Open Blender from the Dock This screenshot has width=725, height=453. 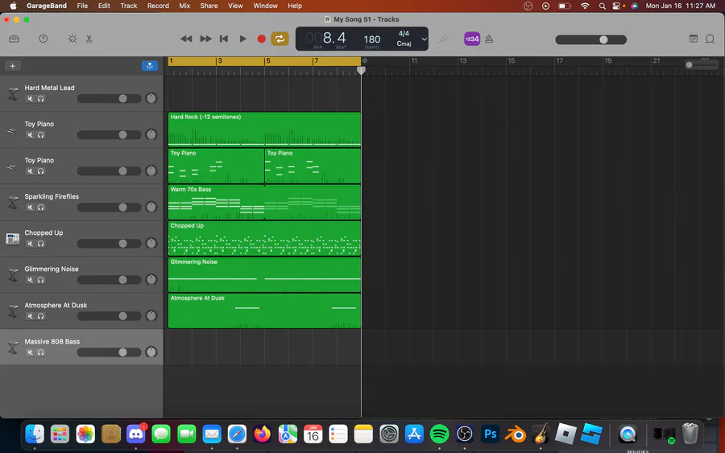[x=515, y=434]
